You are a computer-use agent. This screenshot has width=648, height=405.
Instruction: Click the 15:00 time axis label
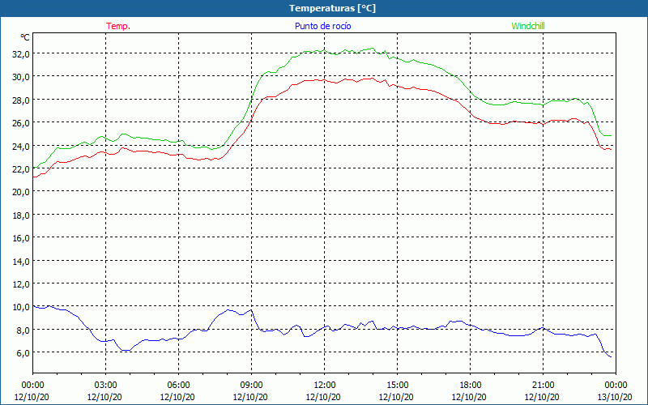(x=397, y=386)
